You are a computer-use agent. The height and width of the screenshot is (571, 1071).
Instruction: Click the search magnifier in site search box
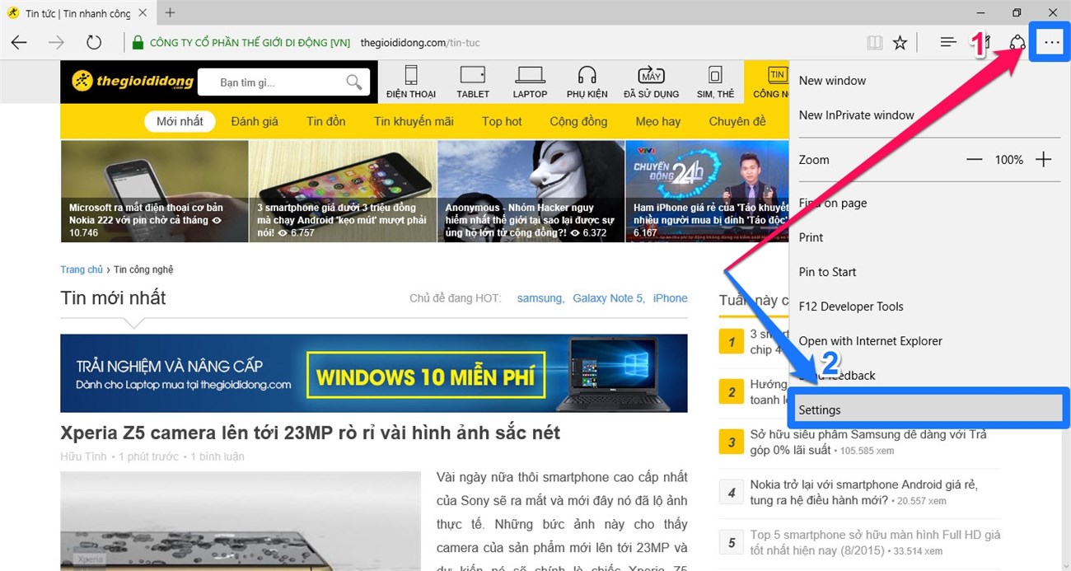354,82
